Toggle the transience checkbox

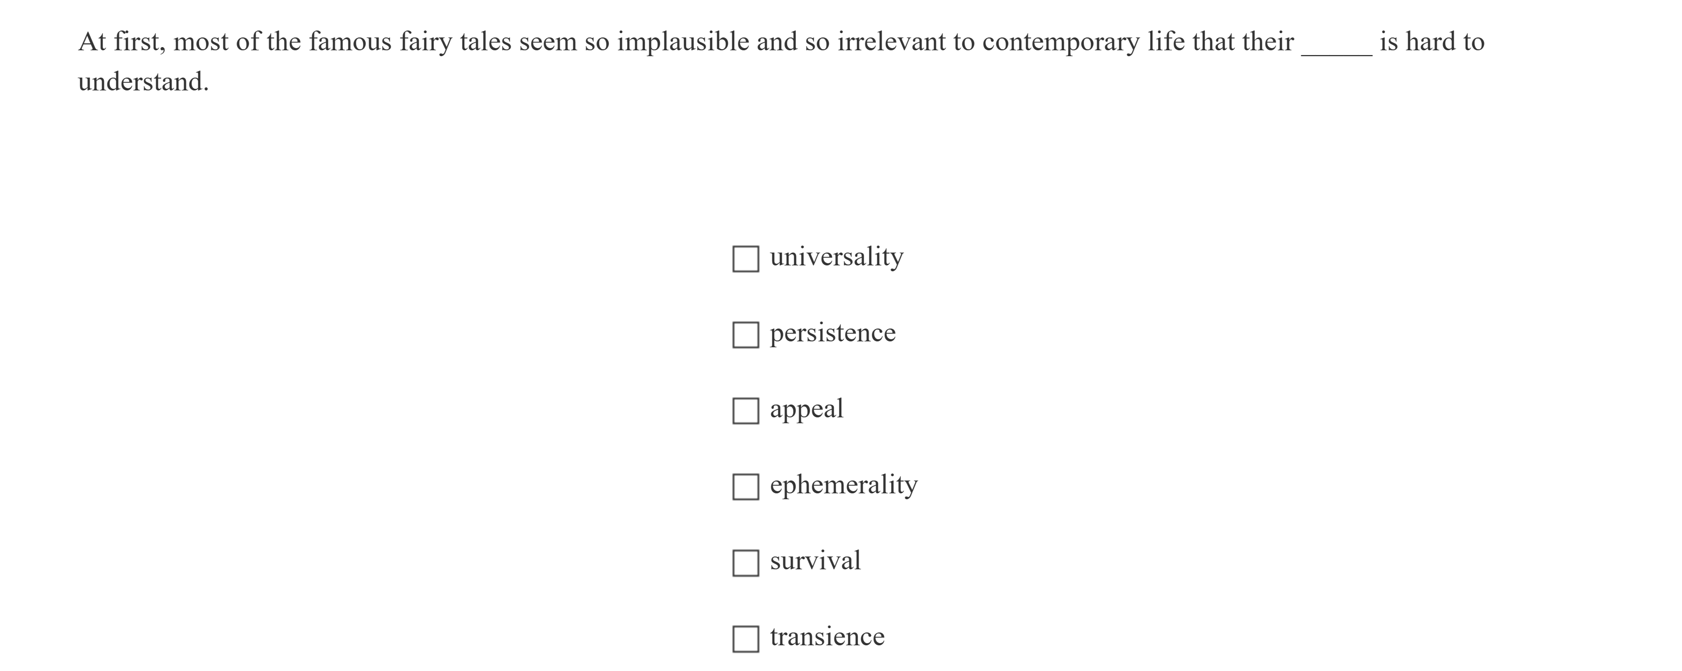(745, 639)
